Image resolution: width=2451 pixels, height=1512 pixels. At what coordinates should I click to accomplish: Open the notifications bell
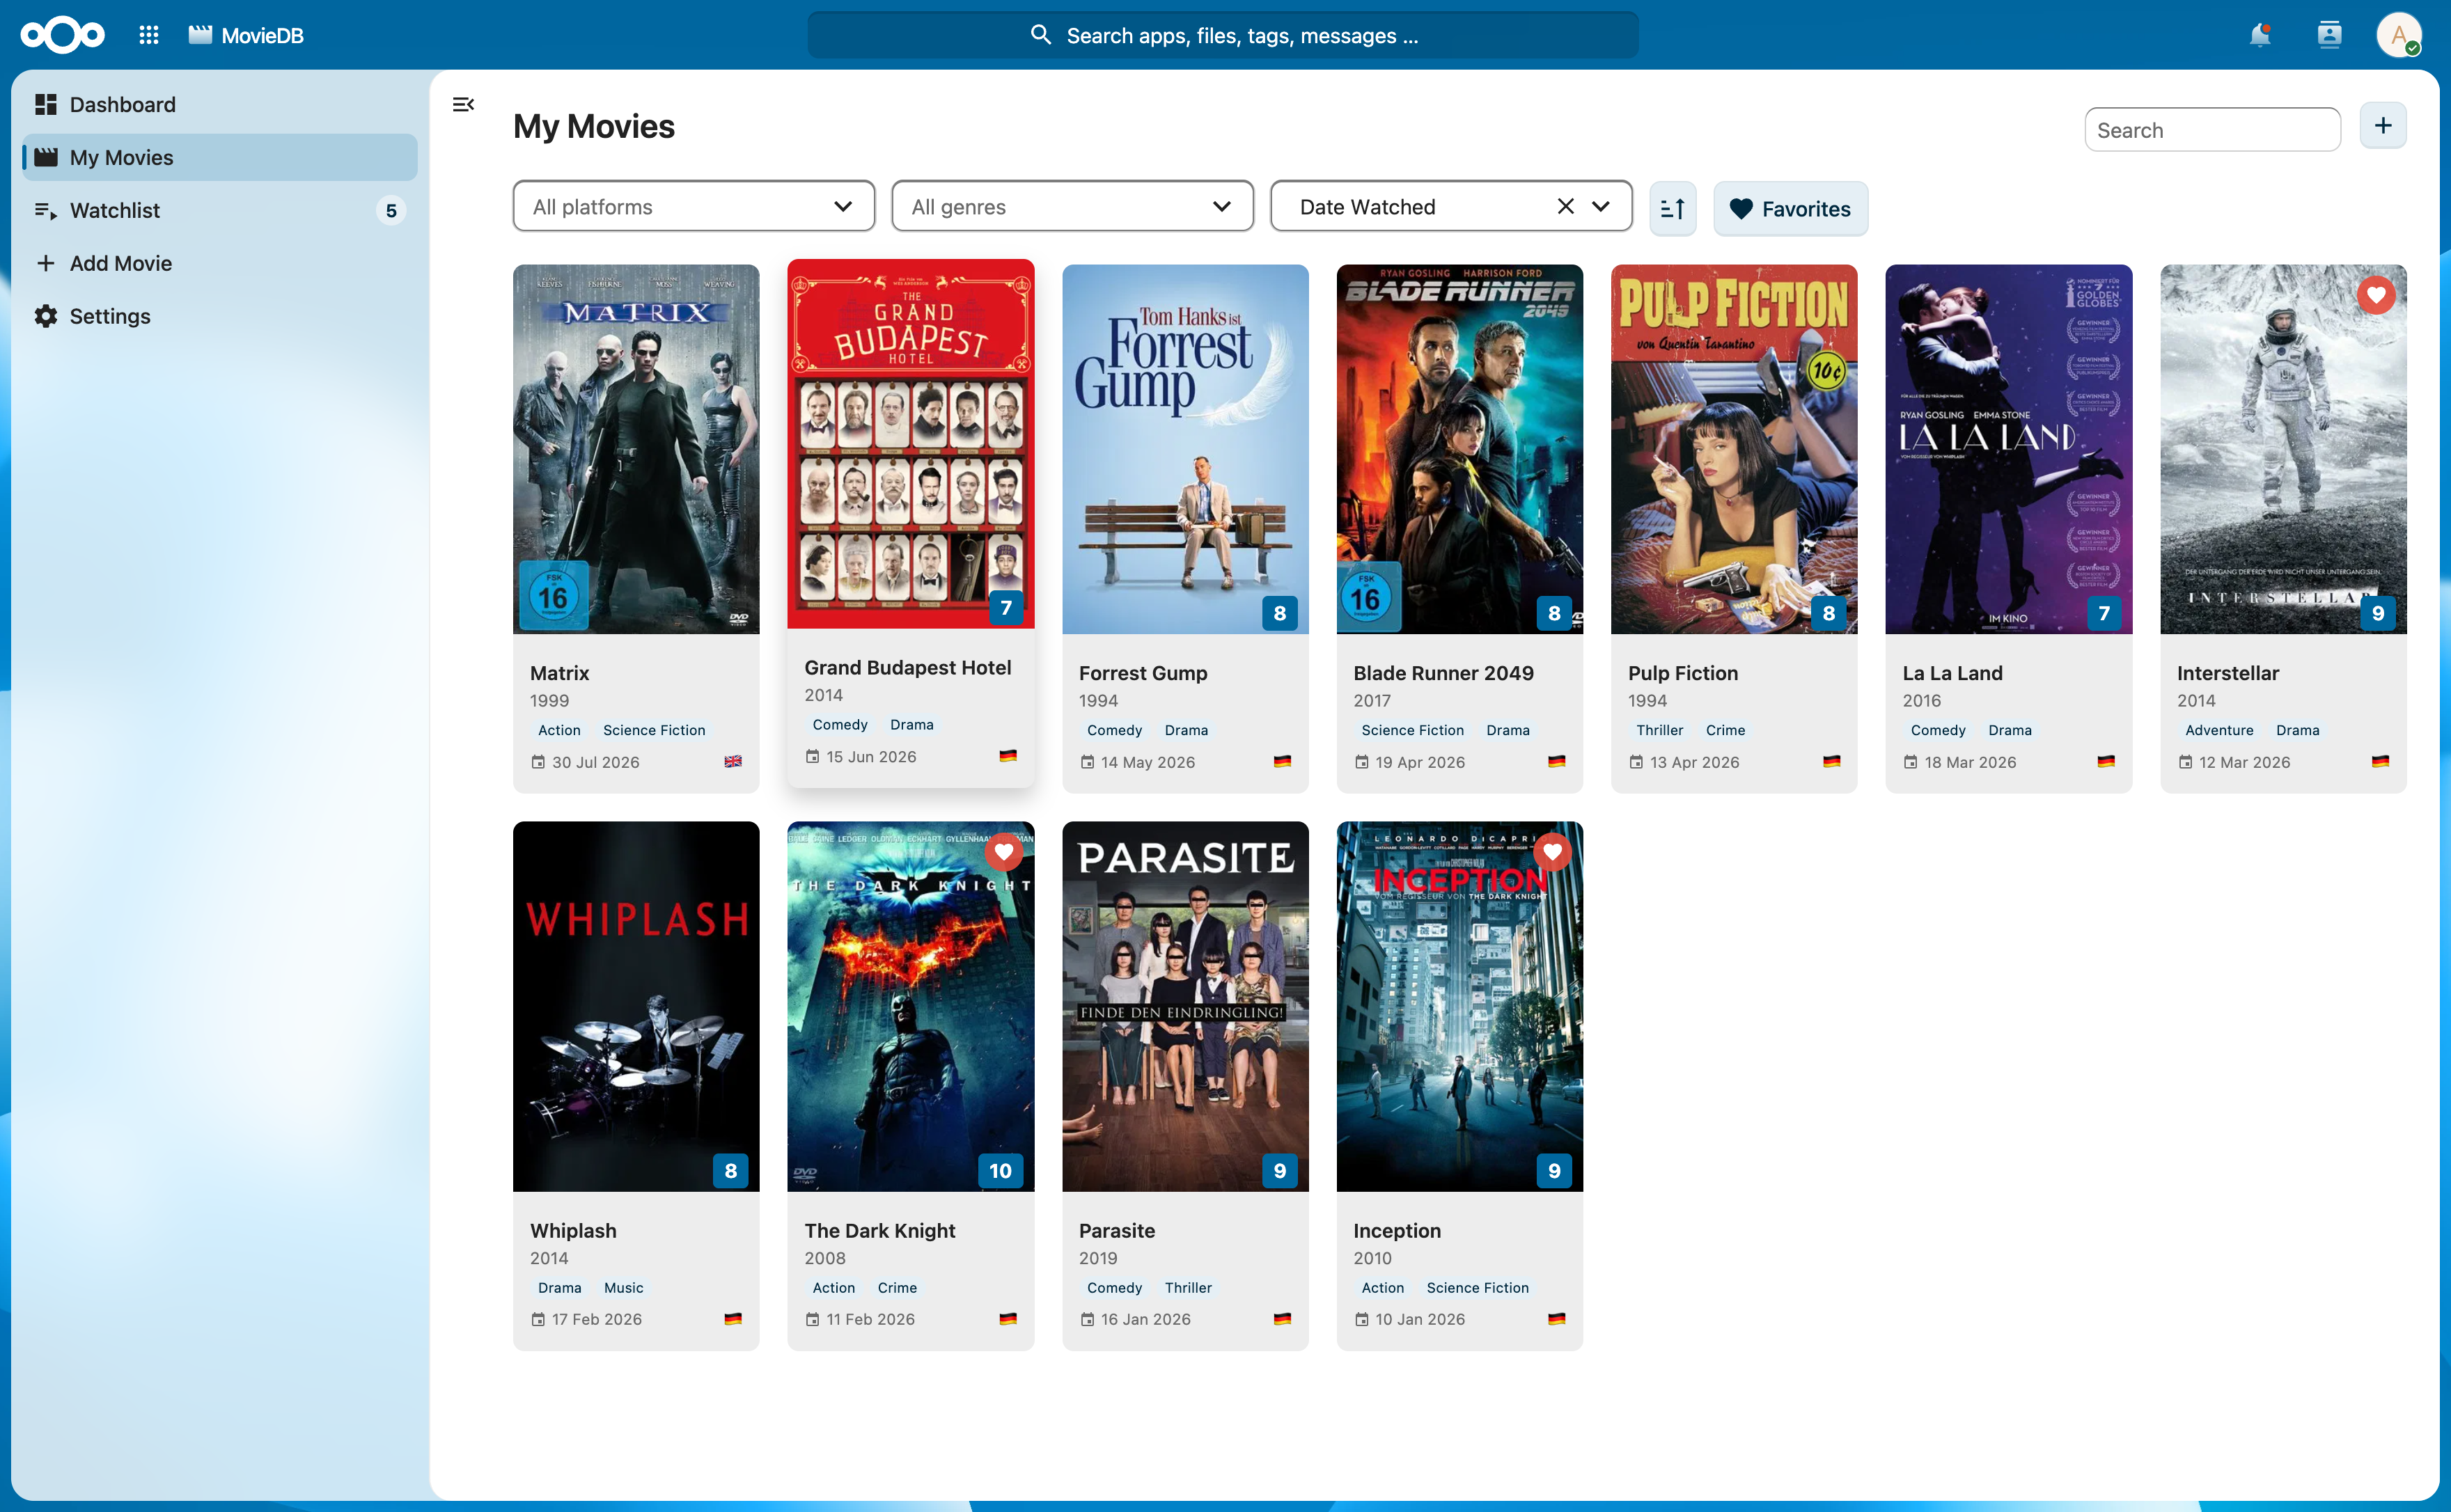click(x=2259, y=35)
